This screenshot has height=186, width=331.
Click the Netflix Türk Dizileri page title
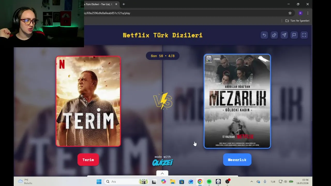[163, 35]
